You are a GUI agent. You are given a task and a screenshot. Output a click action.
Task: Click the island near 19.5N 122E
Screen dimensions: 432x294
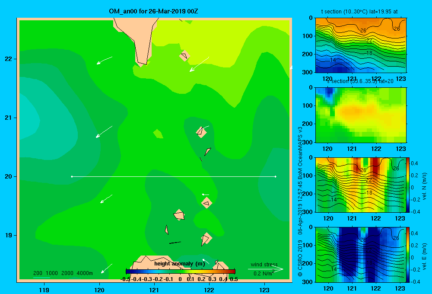pos(206,203)
